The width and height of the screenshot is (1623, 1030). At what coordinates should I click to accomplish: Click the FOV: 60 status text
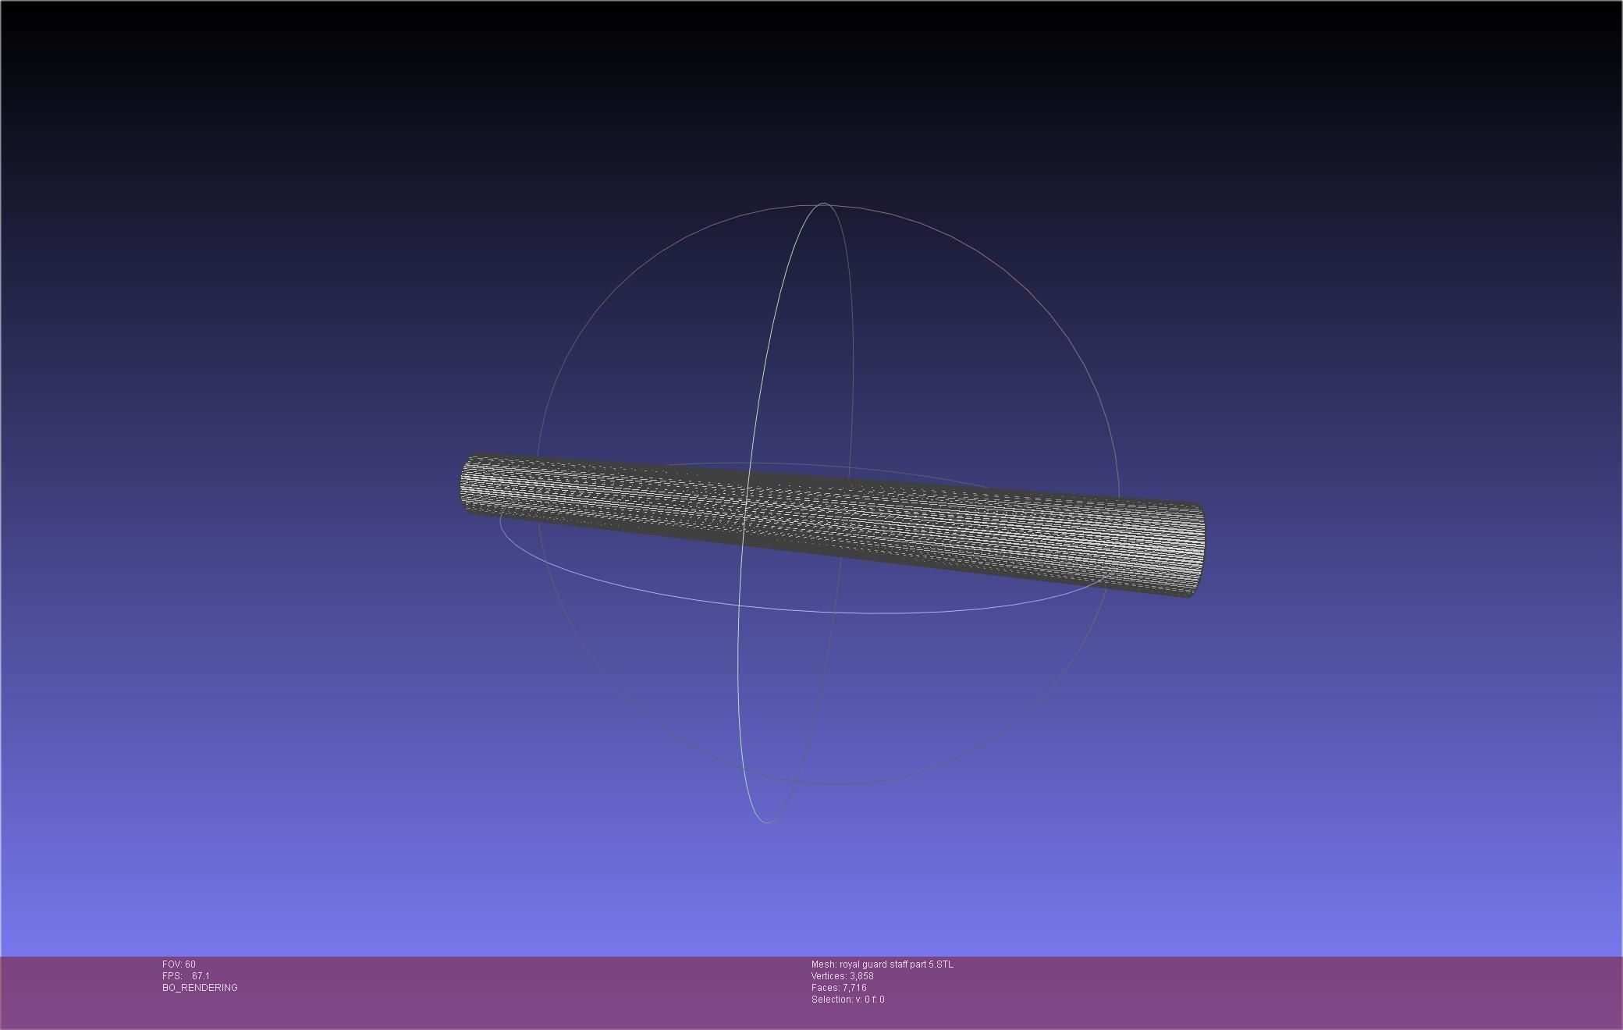tap(179, 964)
